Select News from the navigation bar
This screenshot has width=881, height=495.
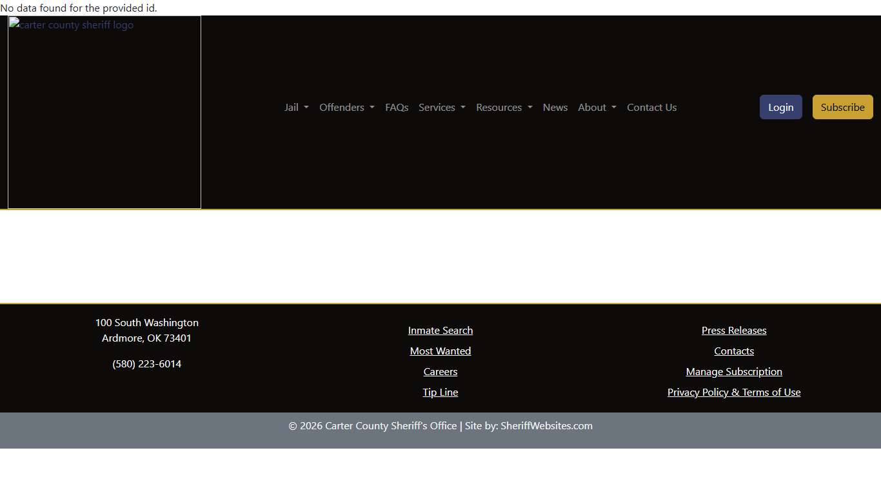pyautogui.click(x=555, y=107)
